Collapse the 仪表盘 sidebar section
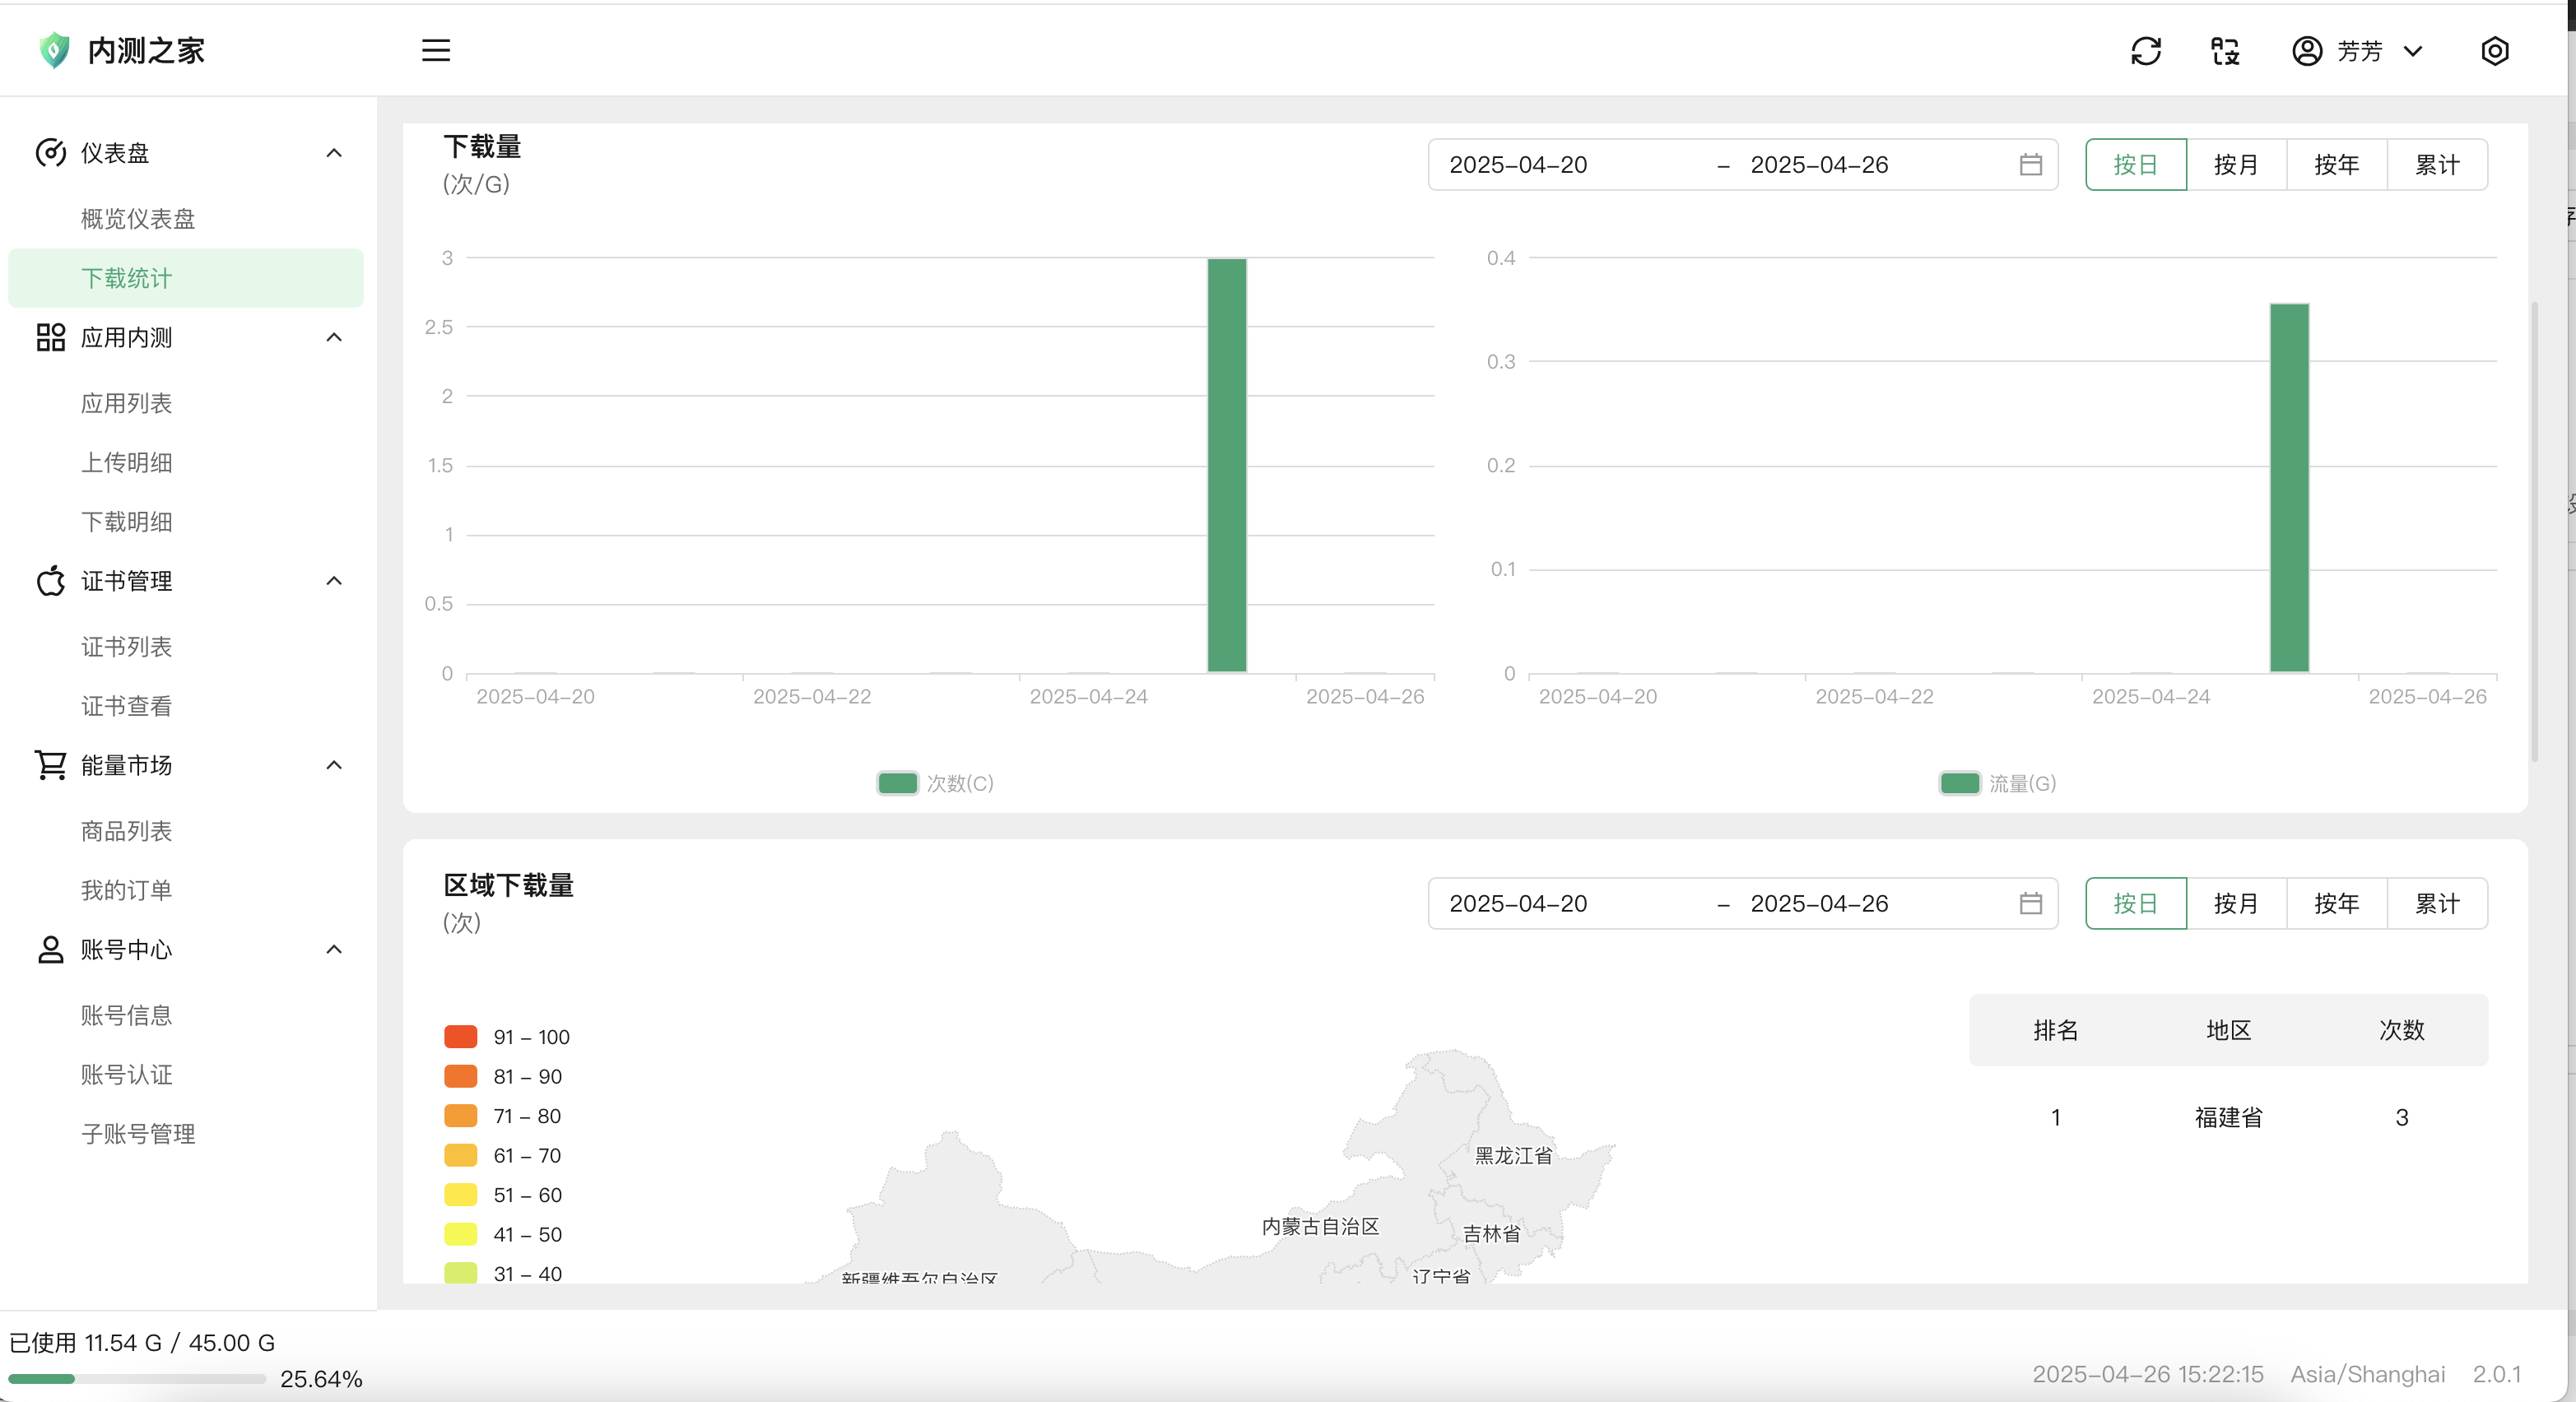Image resolution: width=2576 pixels, height=1402 pixels. tap(334, 153)
